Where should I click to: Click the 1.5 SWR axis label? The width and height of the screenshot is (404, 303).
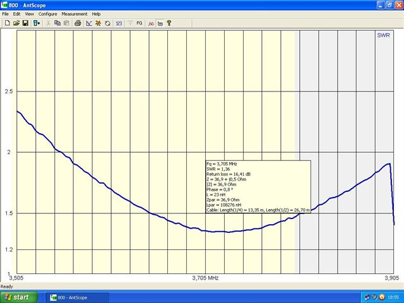click(x=8, y=213)
